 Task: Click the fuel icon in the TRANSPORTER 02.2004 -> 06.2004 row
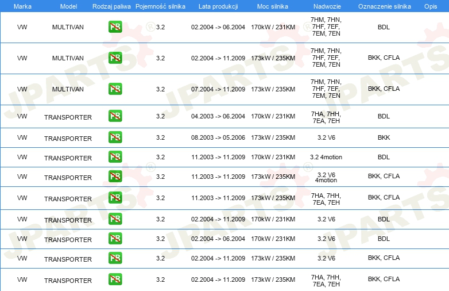115,239
